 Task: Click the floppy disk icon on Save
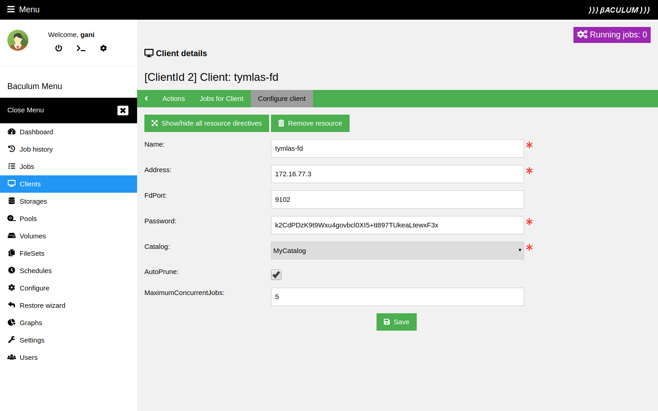(387, 322)
